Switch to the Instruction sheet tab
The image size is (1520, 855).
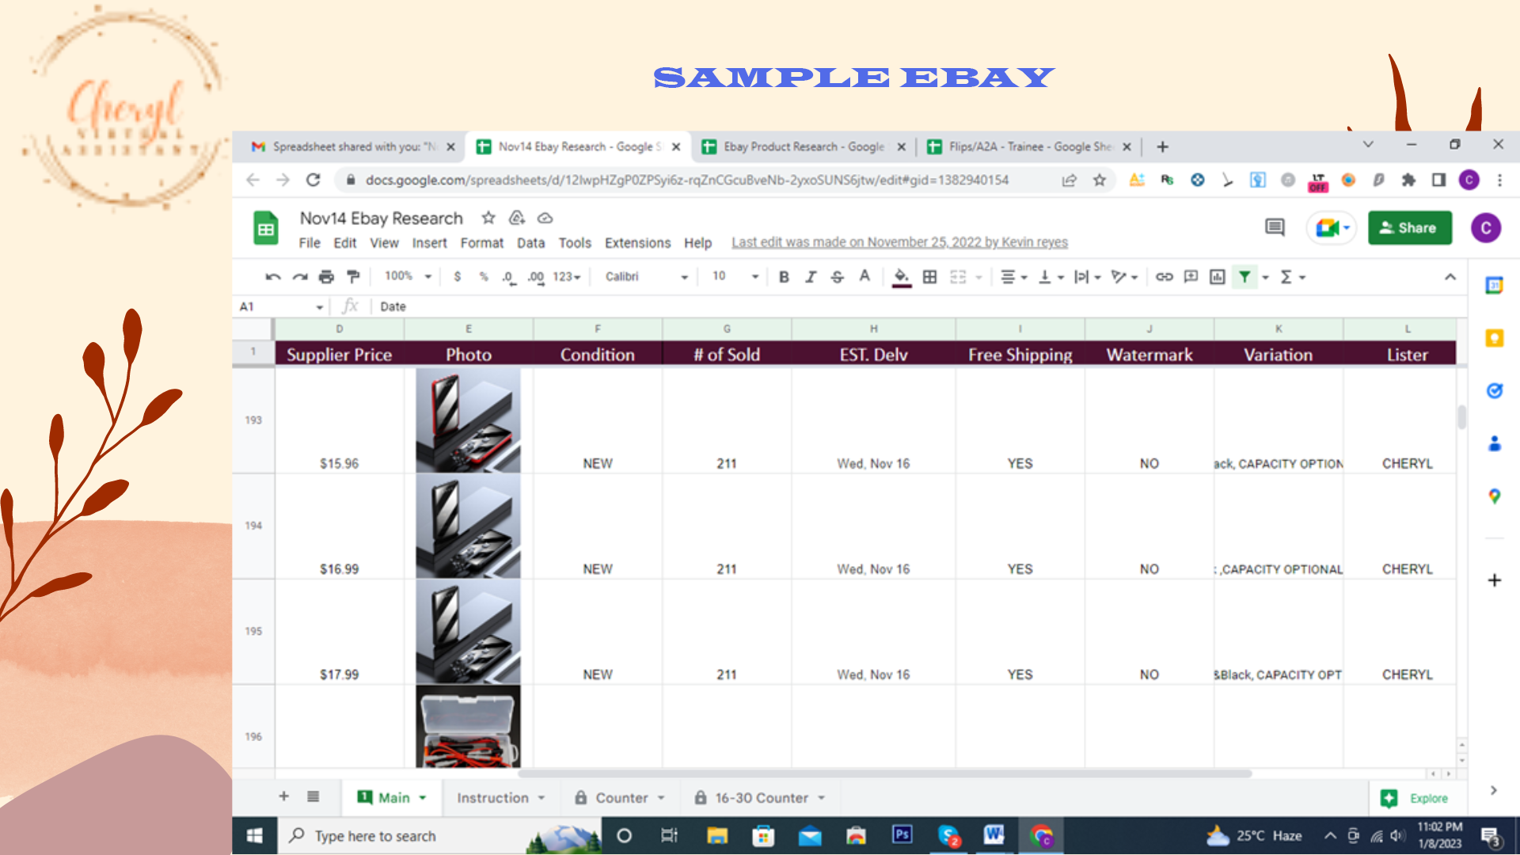492,798
